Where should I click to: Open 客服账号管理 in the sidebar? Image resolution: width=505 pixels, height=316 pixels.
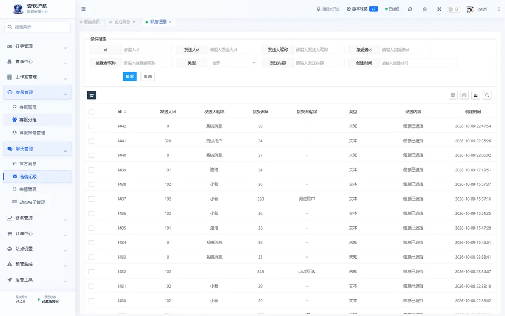point(37,133)
